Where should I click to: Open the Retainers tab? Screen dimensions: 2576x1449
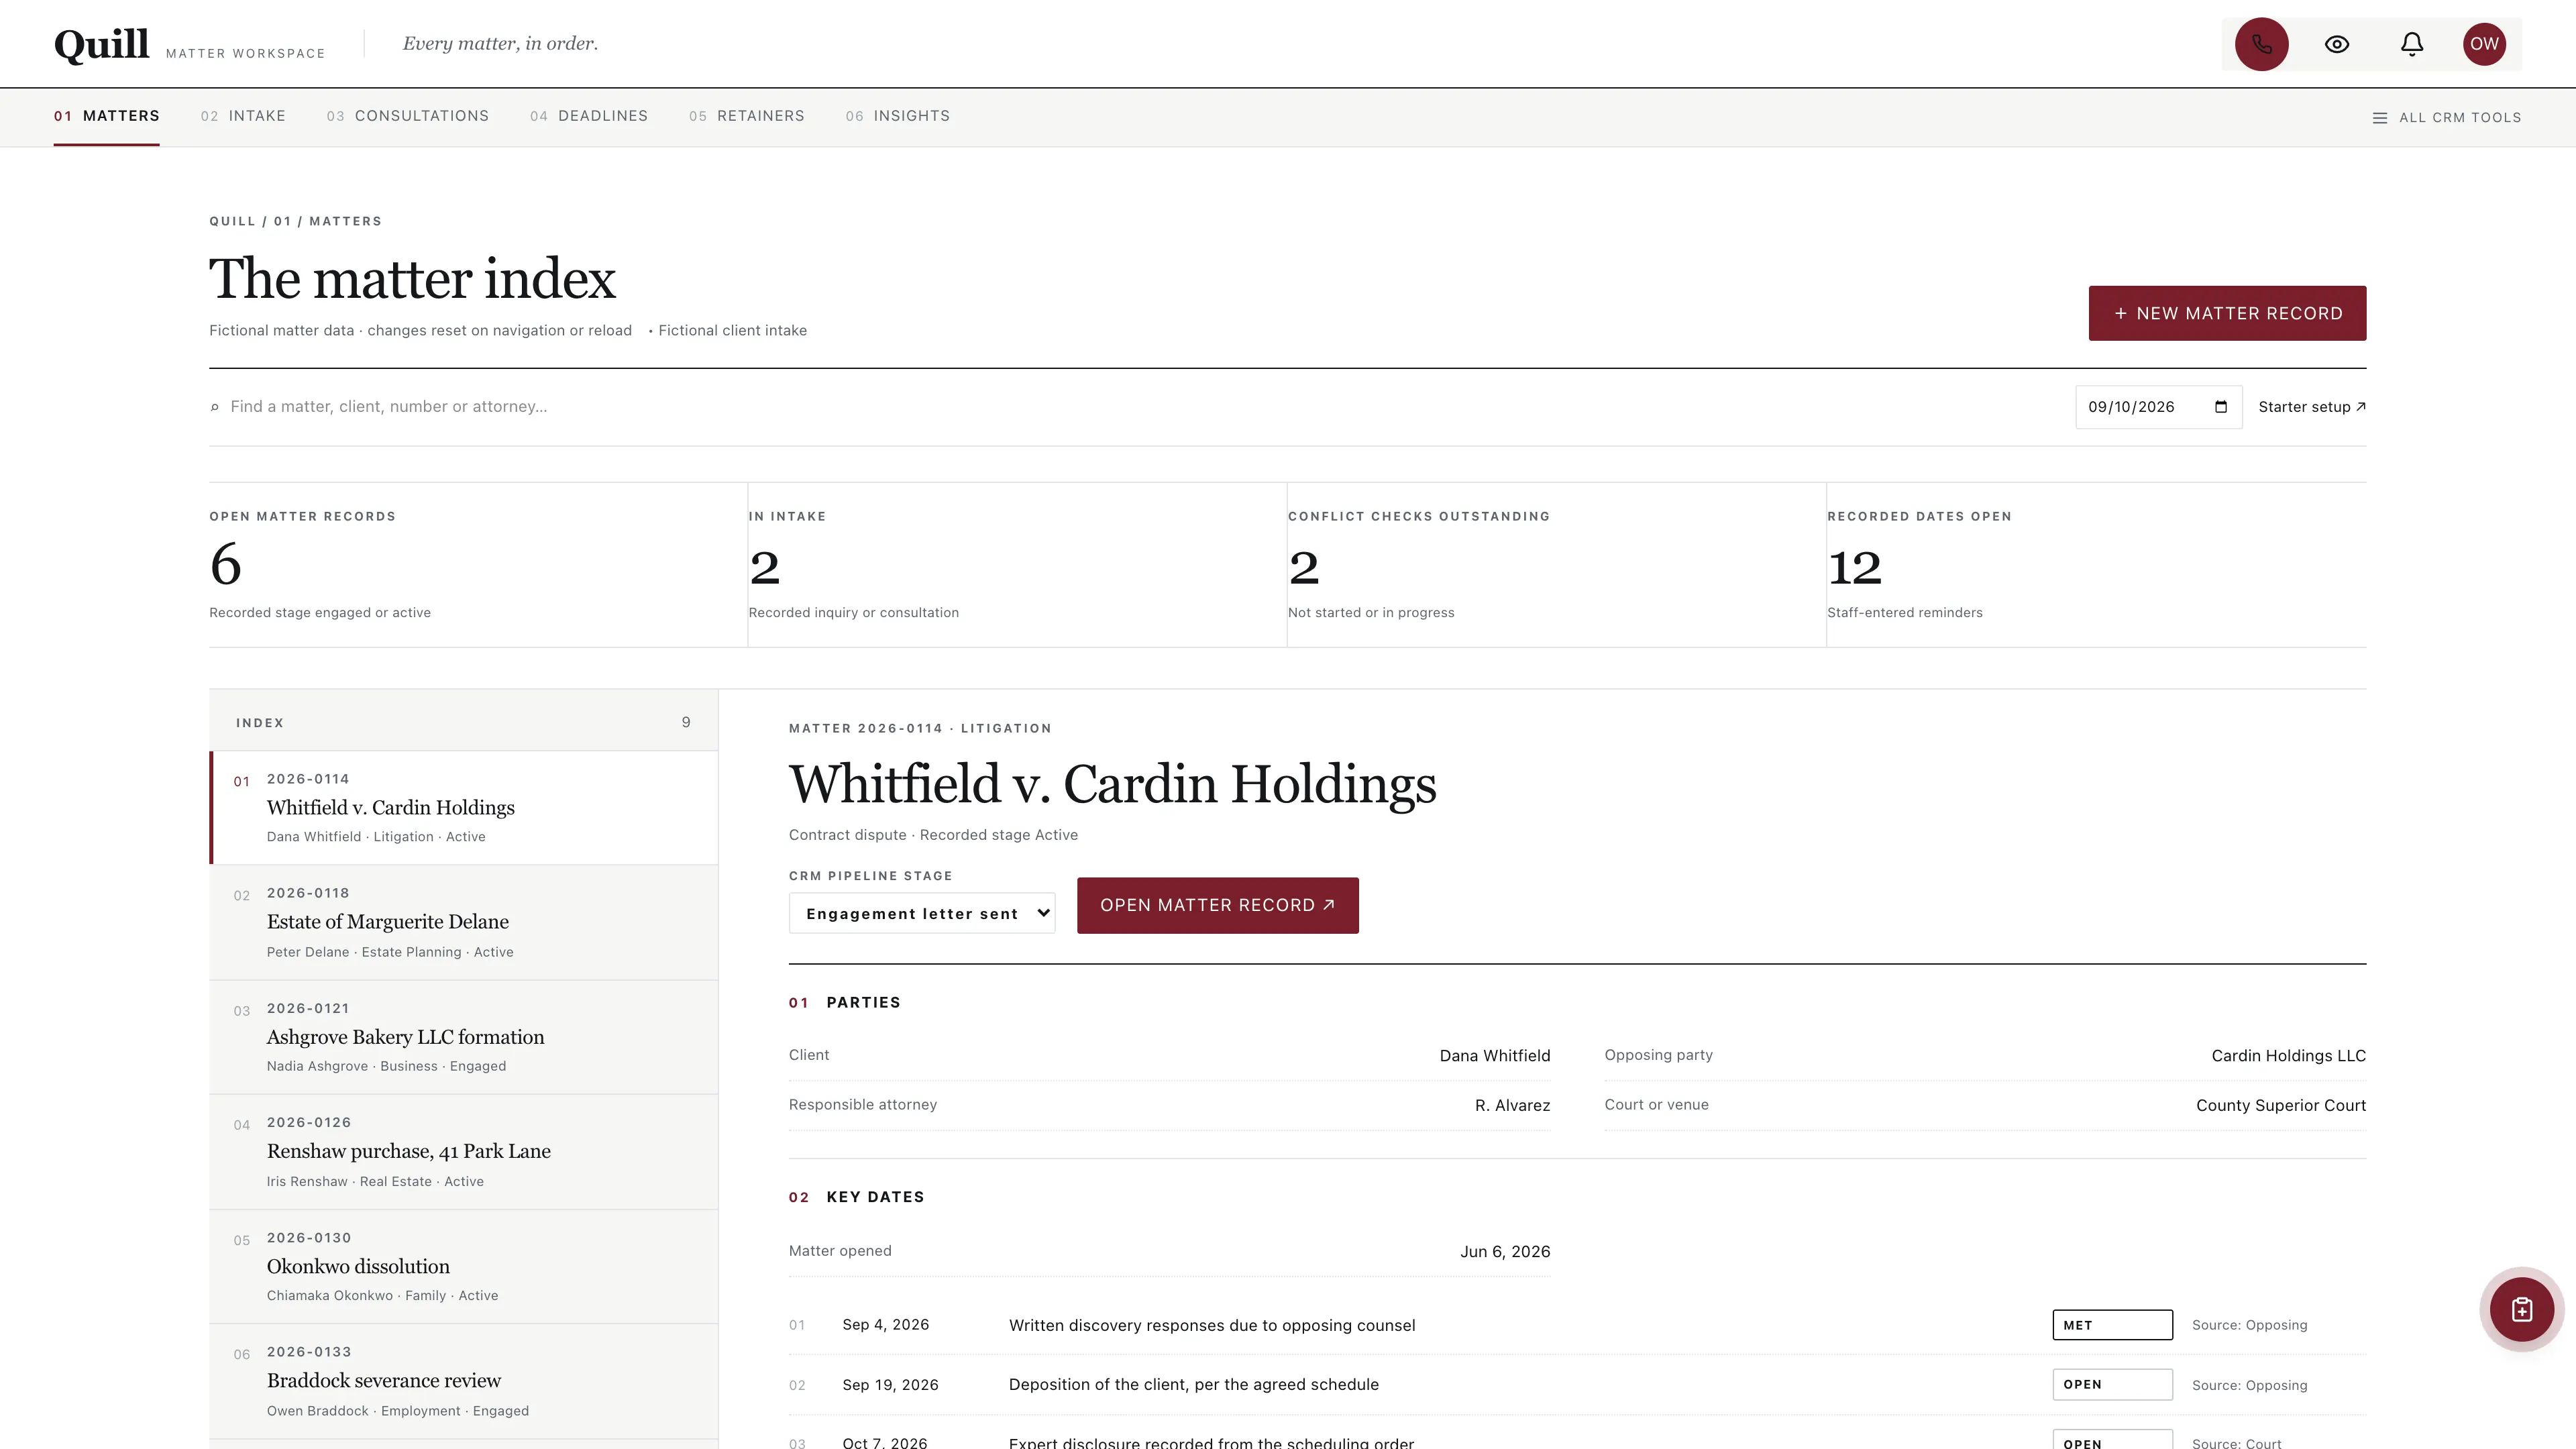point(747,116)
